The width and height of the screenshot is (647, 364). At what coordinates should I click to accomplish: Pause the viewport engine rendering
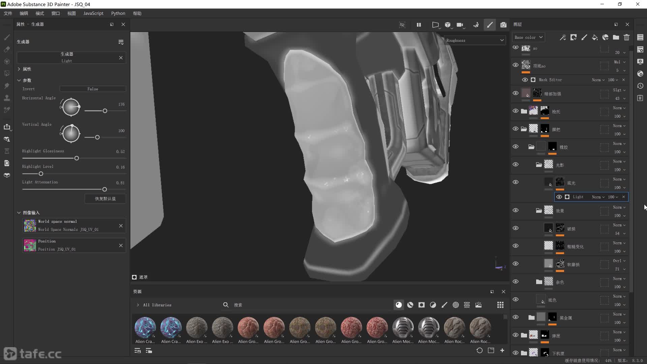419,25
